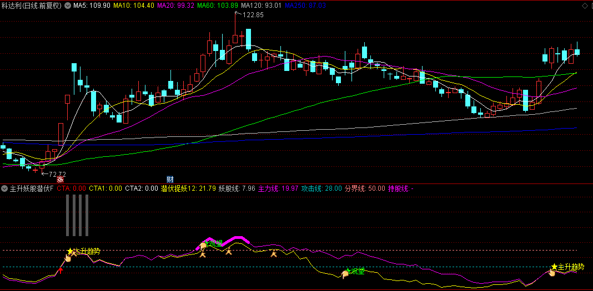Click the MA60: 103.89 label
This screenshot has height=291, width=593.
[218, 6]
